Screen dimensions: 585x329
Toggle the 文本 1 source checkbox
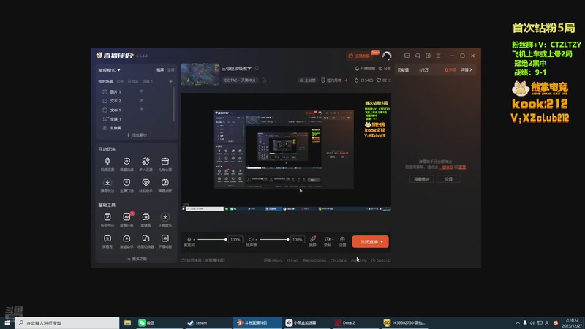pos(105,110)
